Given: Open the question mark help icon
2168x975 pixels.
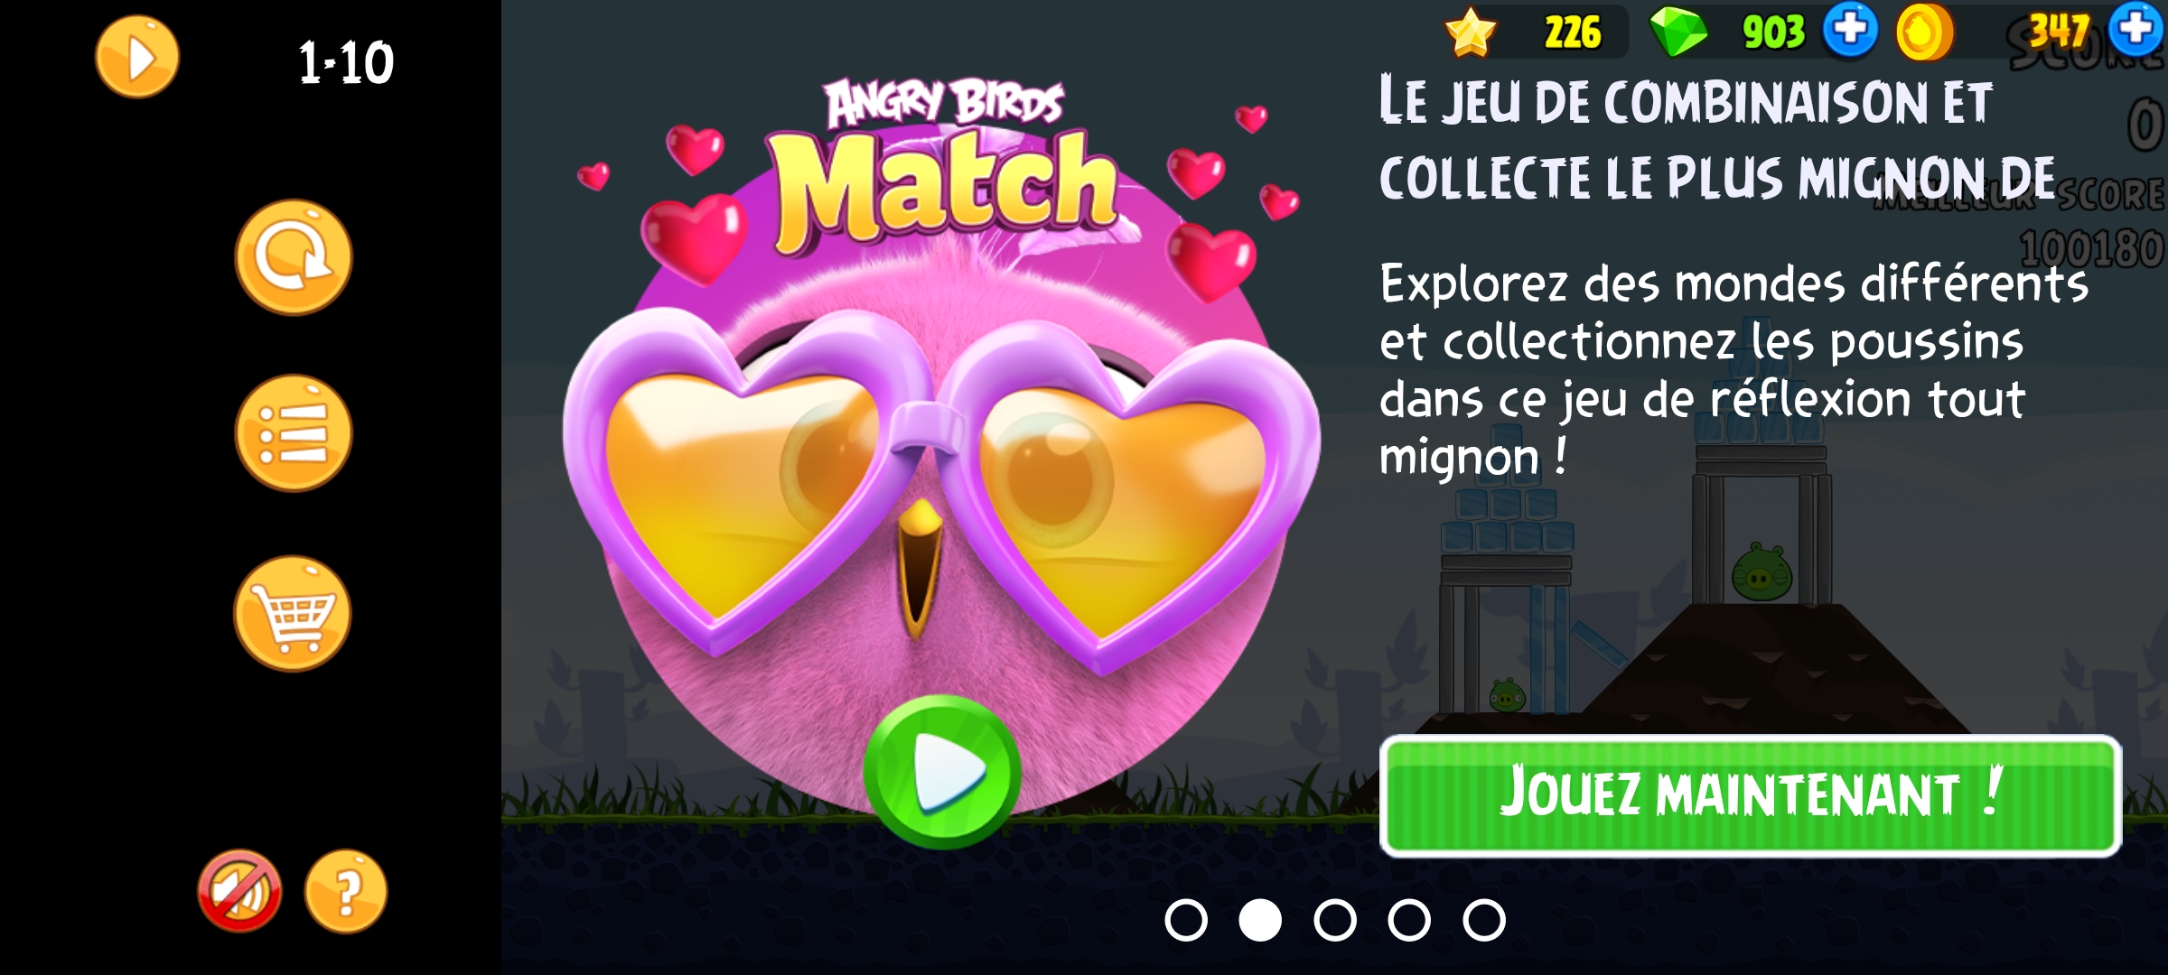Looking at the screenshot, I should point(346,891).
